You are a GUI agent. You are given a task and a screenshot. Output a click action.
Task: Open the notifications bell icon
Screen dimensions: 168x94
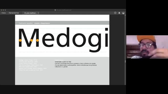[x=119, y=13]
